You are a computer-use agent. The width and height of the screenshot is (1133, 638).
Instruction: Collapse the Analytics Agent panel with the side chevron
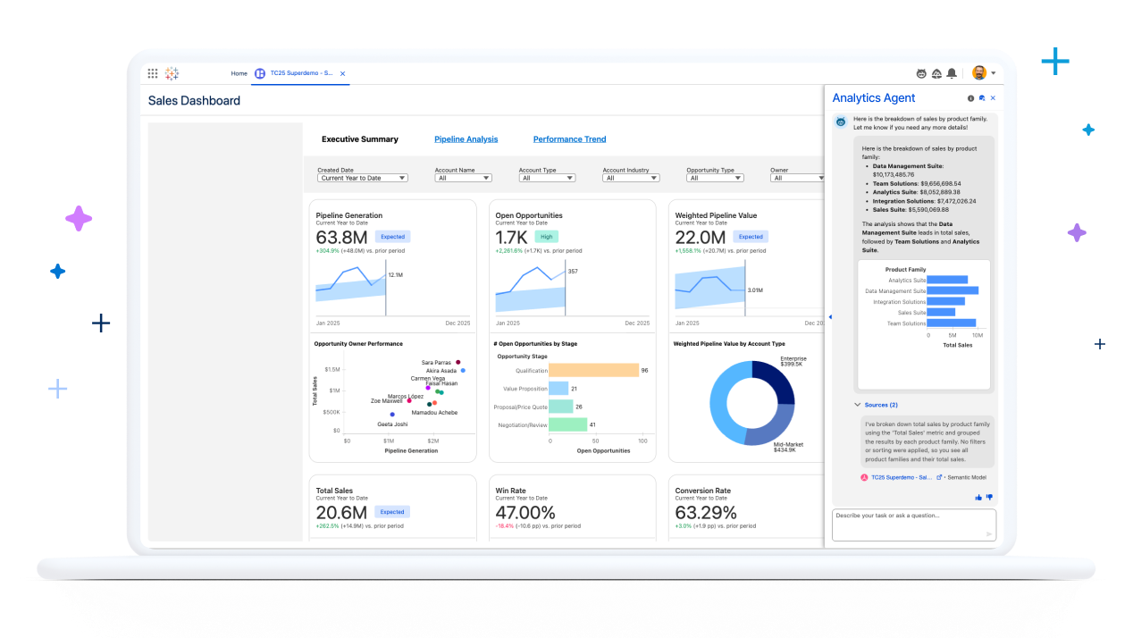tap(829, 316)
